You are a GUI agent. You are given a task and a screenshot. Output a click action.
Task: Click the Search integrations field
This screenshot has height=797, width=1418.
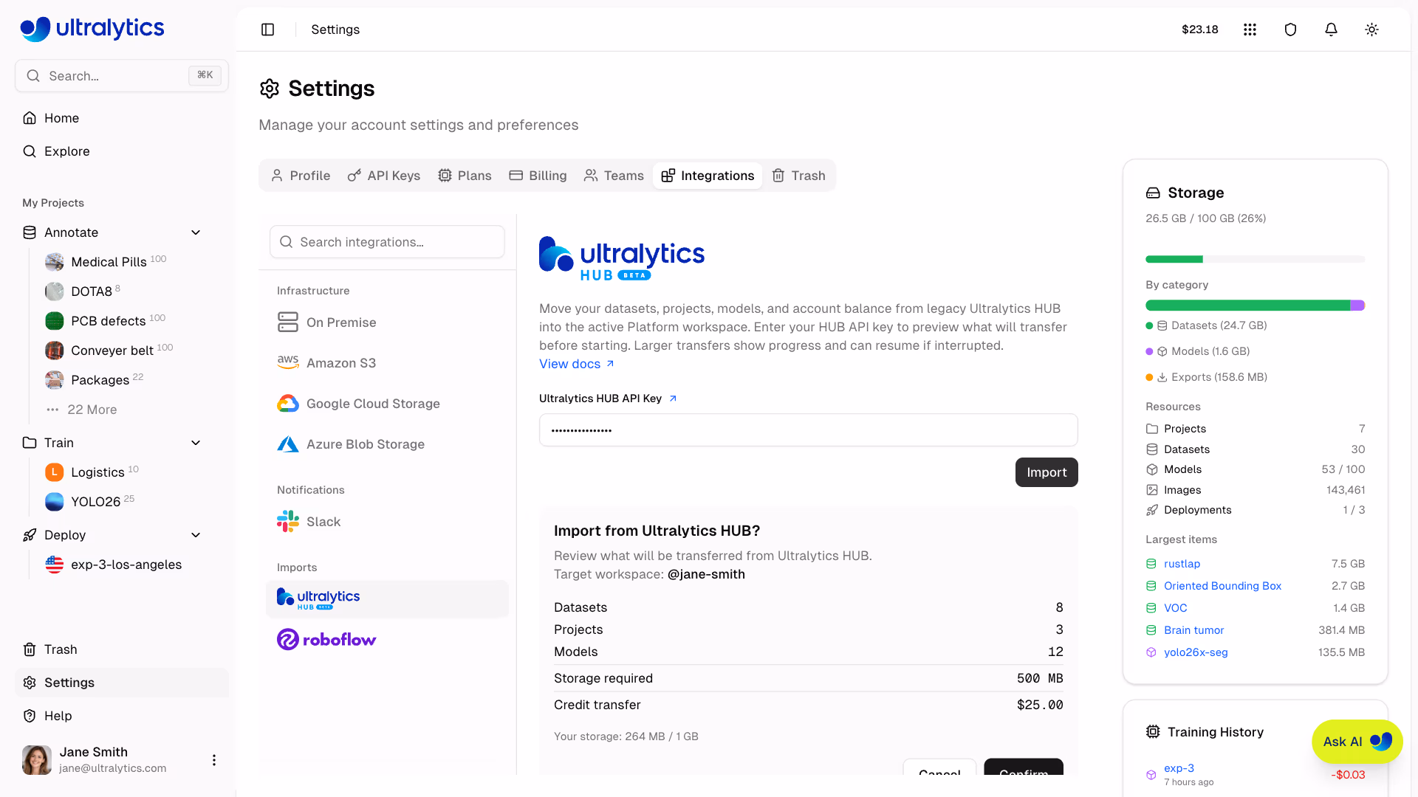(387, 242)
